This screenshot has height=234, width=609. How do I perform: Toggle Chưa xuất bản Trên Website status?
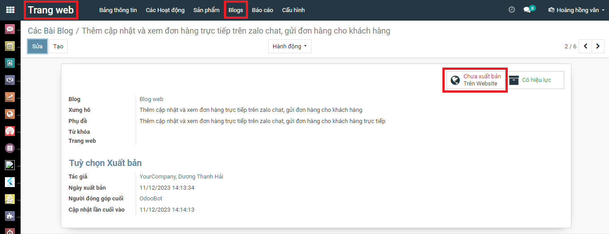click(475, 80)
